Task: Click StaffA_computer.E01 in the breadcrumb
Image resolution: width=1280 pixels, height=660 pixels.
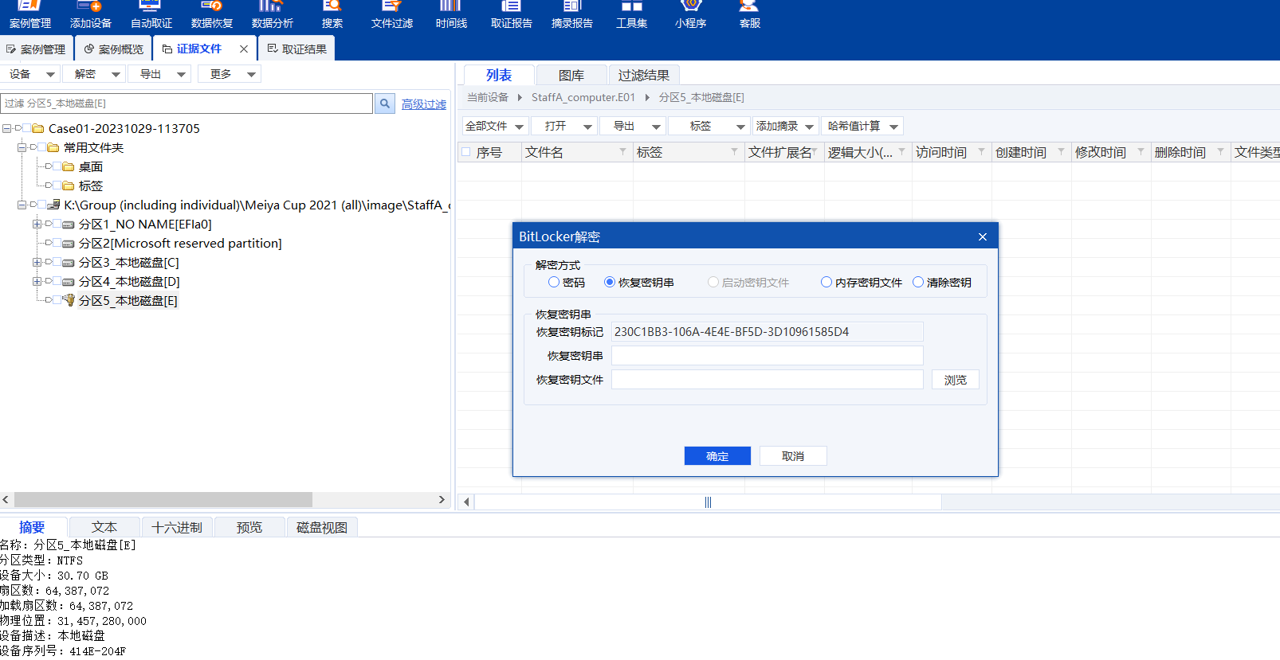Action: coord(583,97)
